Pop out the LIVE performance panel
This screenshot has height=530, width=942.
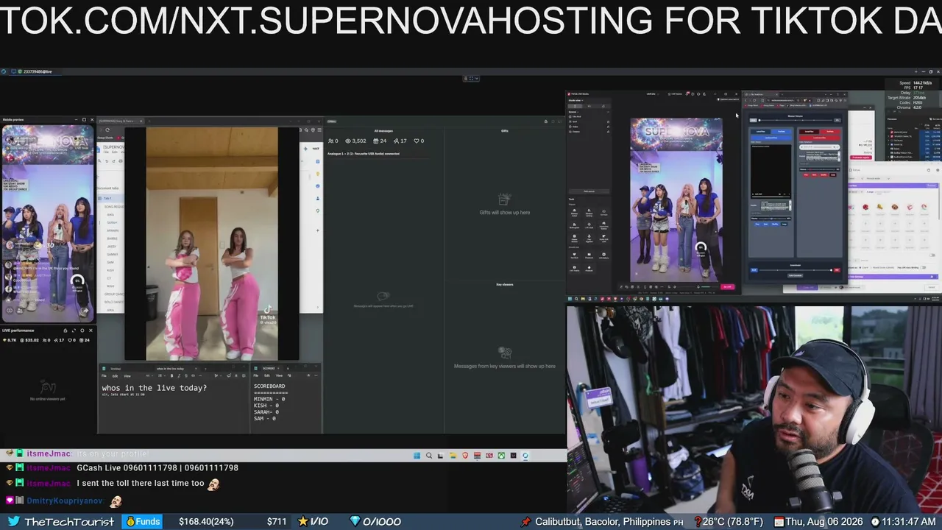[x=74, y=331]
